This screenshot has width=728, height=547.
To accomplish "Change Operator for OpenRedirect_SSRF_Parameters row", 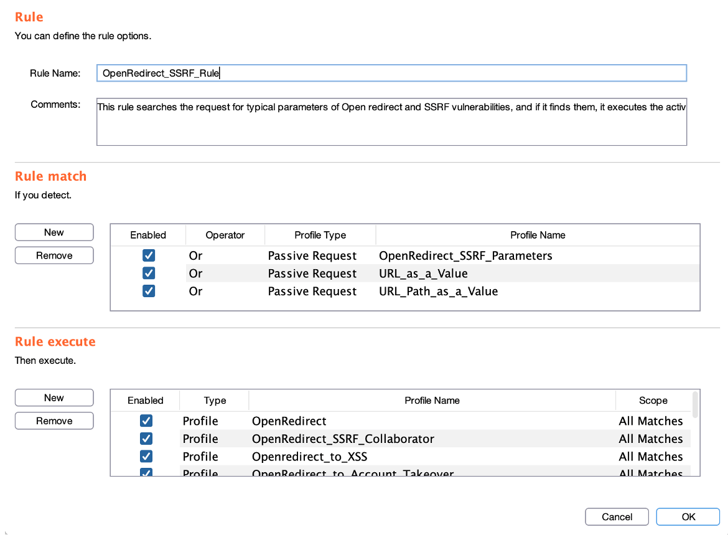I will pyautogui.click(x=224, y=255).
